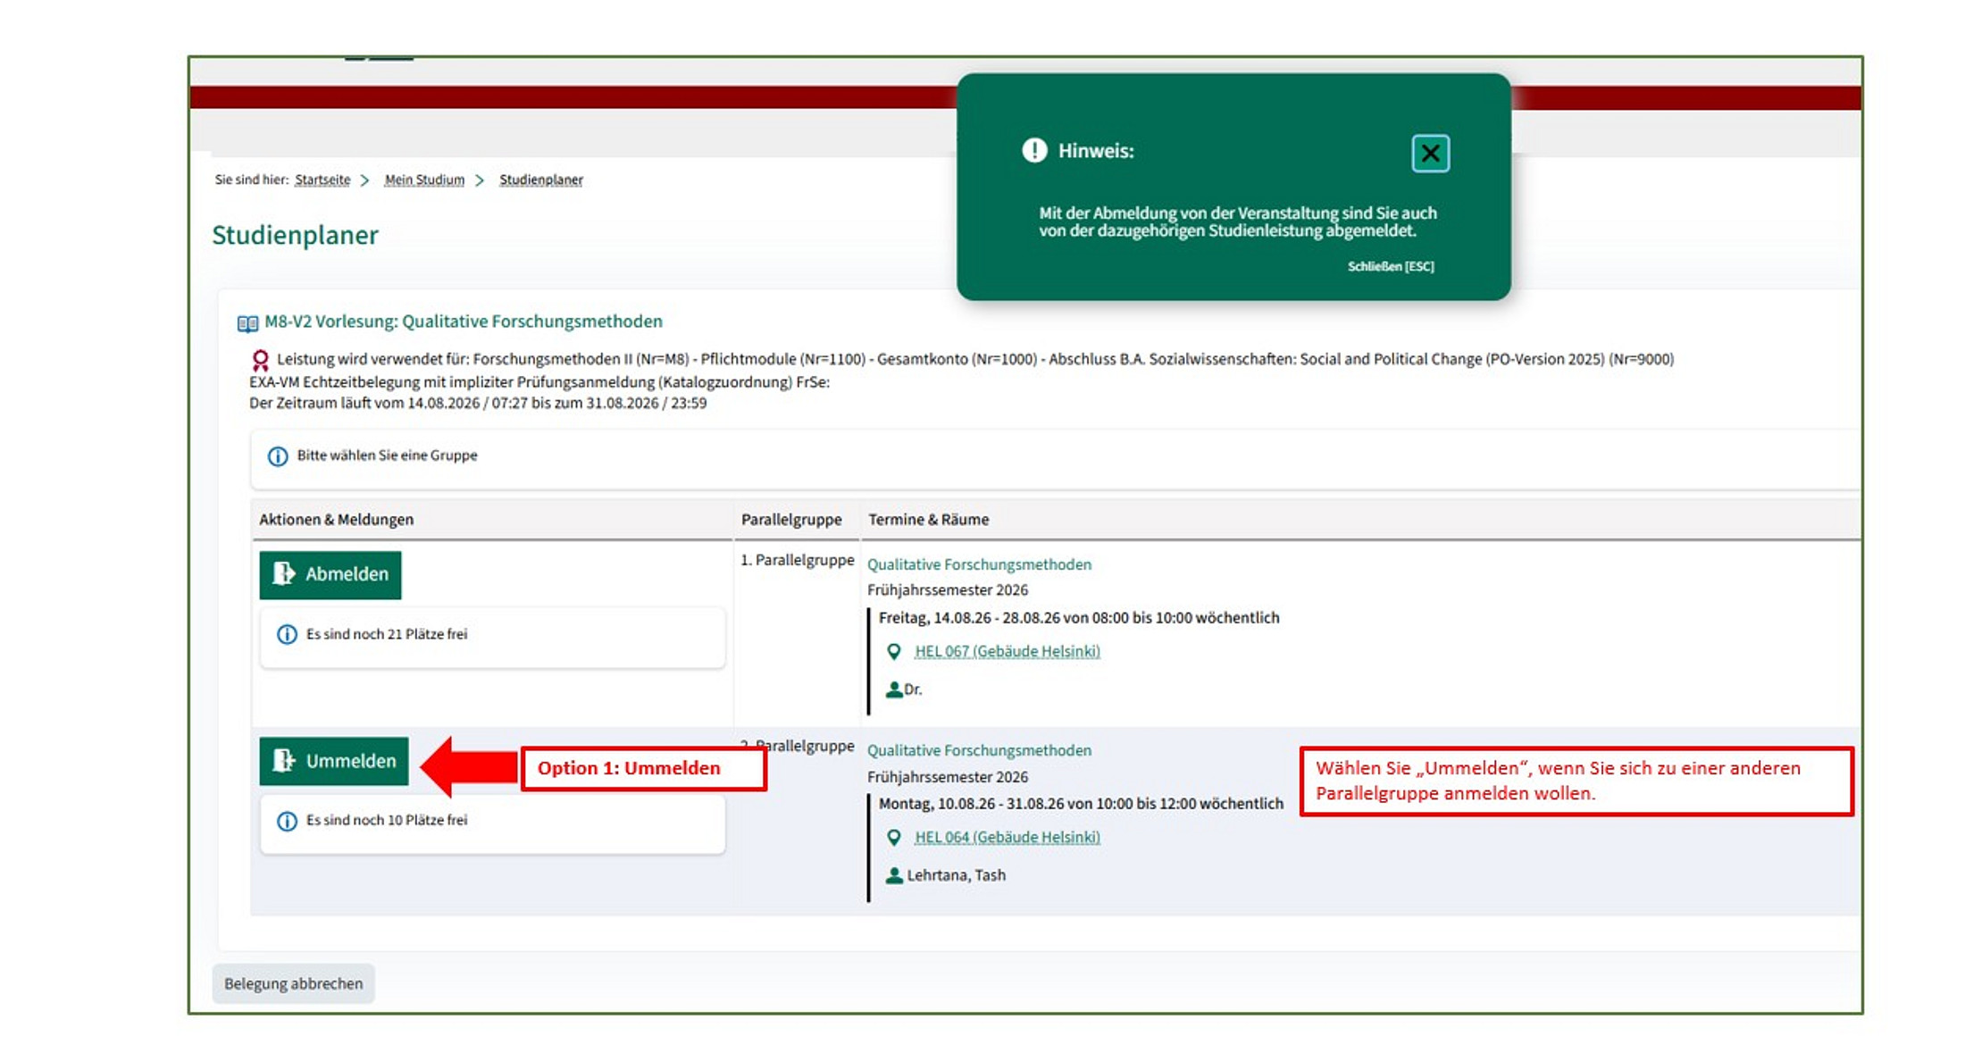
Task: Click the info icon beside '21 Plätze frei'
Action: tap(287, 634)
